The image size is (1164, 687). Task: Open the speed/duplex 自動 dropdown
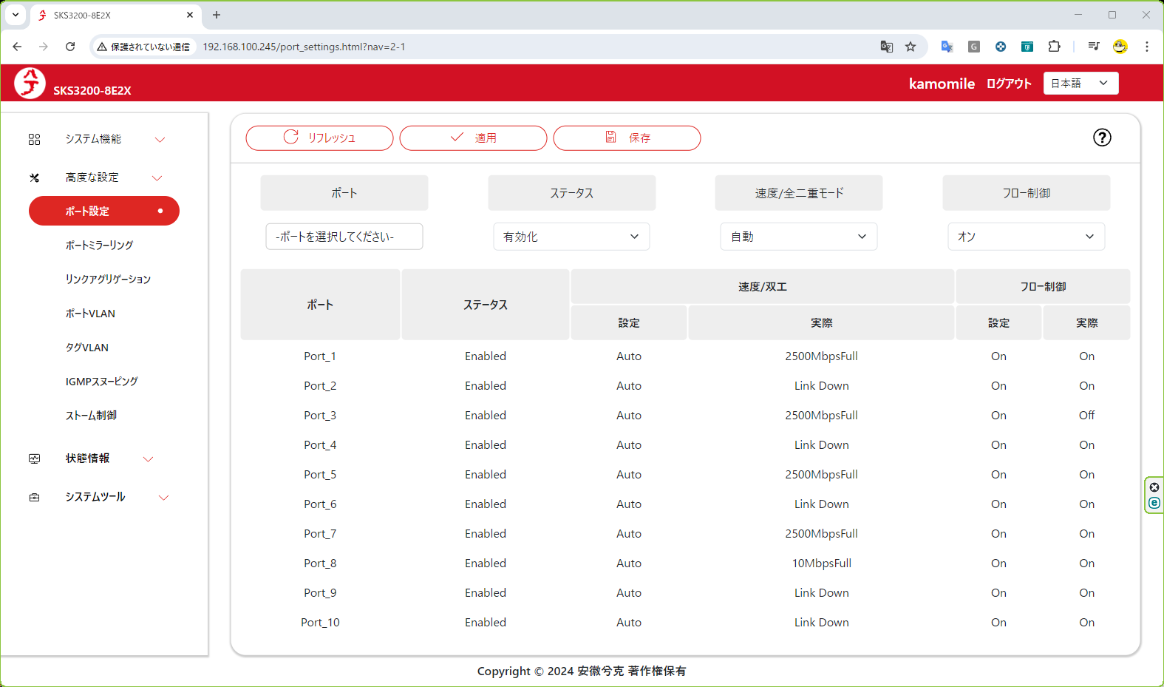tap(798, 237)
